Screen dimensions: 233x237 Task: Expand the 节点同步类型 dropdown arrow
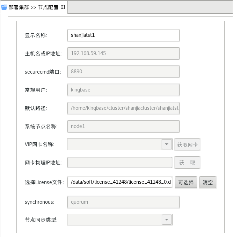(x=167, y=220)
